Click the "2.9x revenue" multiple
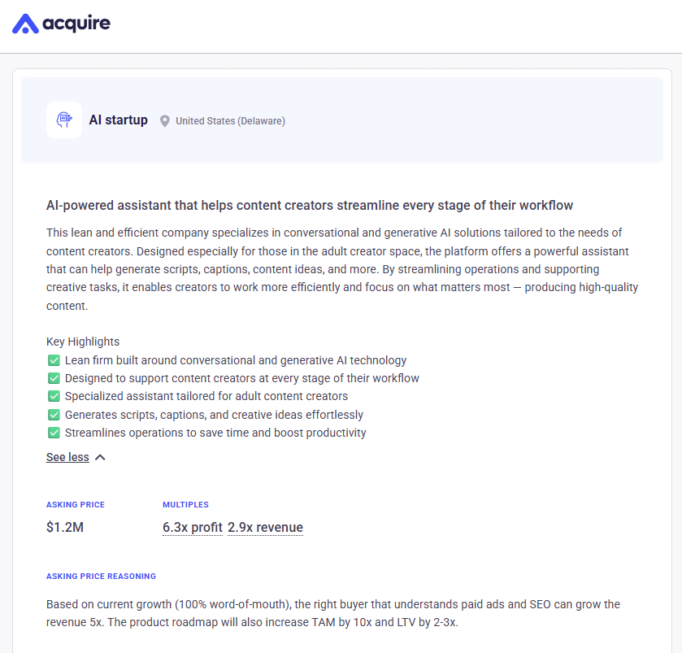The image size is (682, 653). tap(265, 527)
